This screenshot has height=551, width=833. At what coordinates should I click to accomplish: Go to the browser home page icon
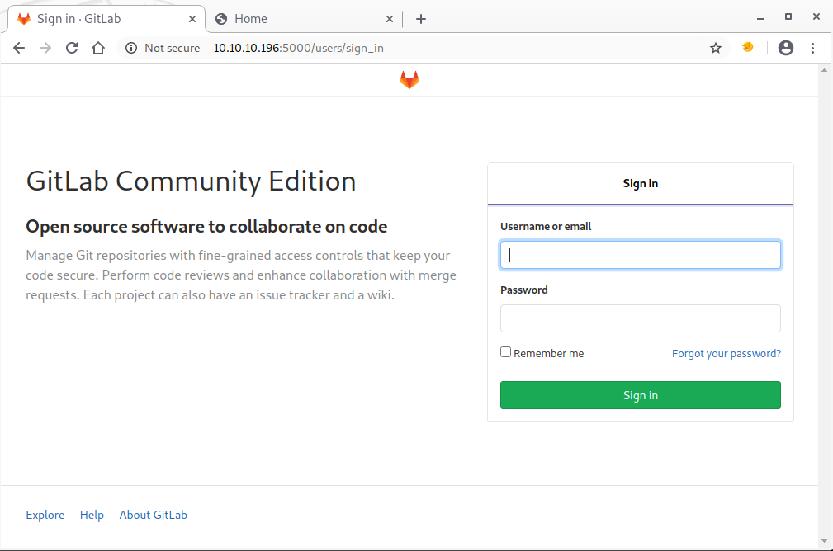(x=98, y=48)
